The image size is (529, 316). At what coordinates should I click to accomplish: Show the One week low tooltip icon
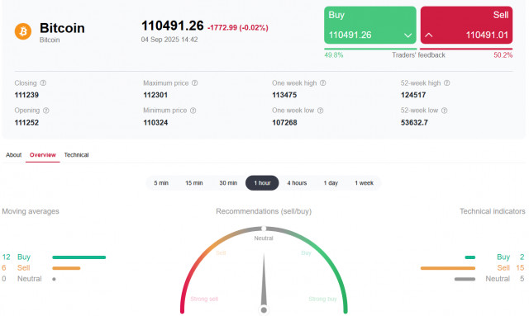[x=321, y=111]
